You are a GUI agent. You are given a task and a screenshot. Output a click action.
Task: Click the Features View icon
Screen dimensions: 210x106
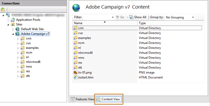click(73, 99)
